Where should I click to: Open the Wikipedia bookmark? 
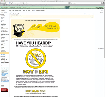tap(32, 5)
